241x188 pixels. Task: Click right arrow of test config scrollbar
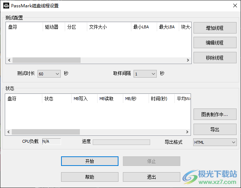(188, 60)
